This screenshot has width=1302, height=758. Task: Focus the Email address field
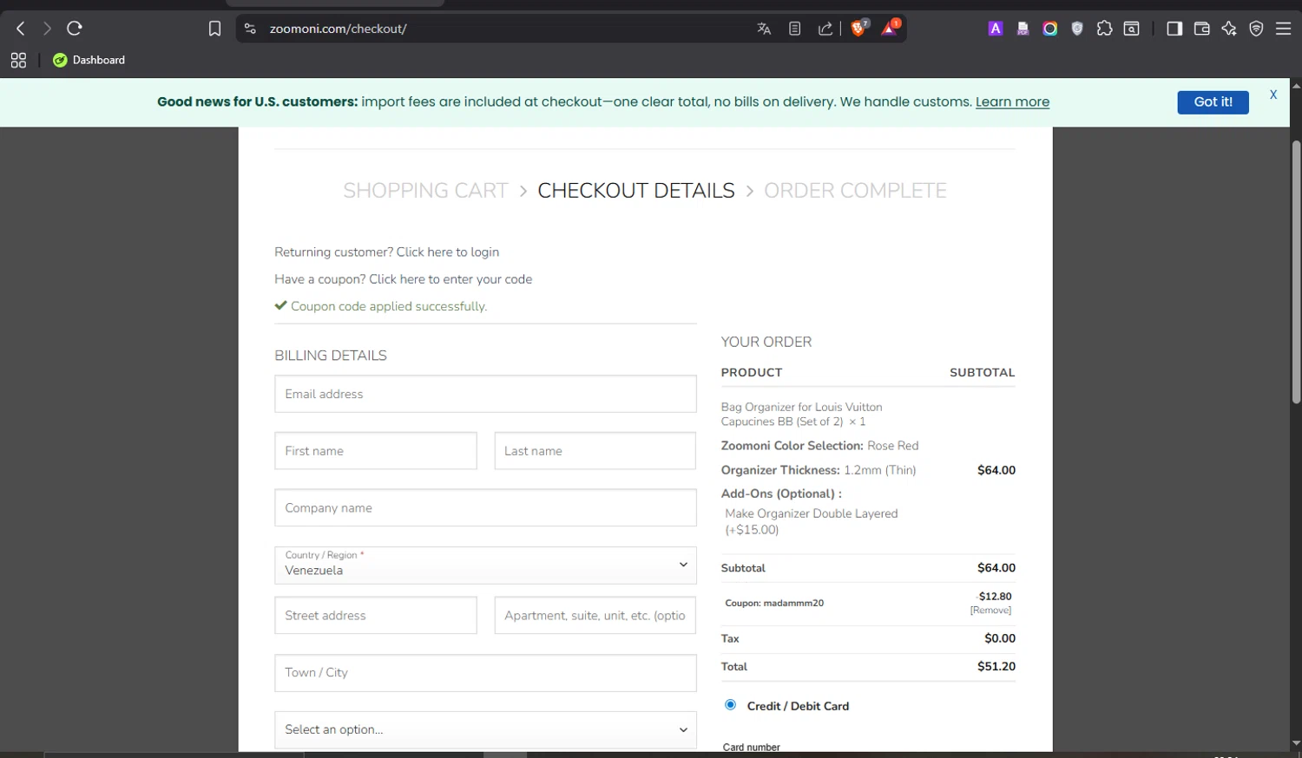point(485,394)
